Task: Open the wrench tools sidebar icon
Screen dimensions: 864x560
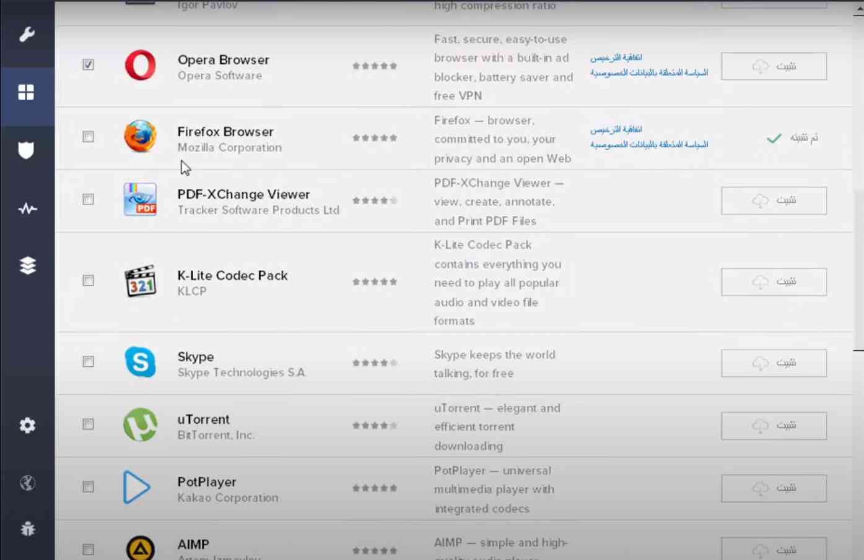Action: coord(27,34)
